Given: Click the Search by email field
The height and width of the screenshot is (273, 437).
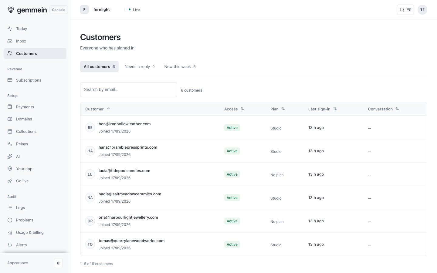Looking at the screenshot, I should click(129, 89).
